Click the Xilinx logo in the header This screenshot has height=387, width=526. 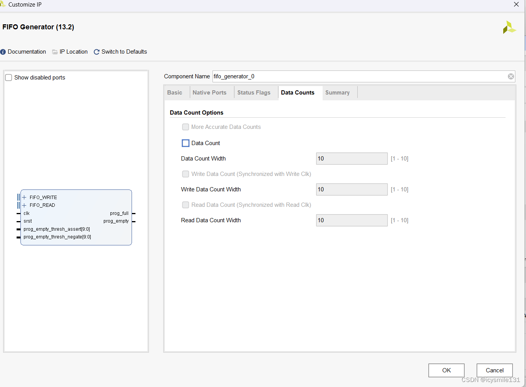(509, 27)
